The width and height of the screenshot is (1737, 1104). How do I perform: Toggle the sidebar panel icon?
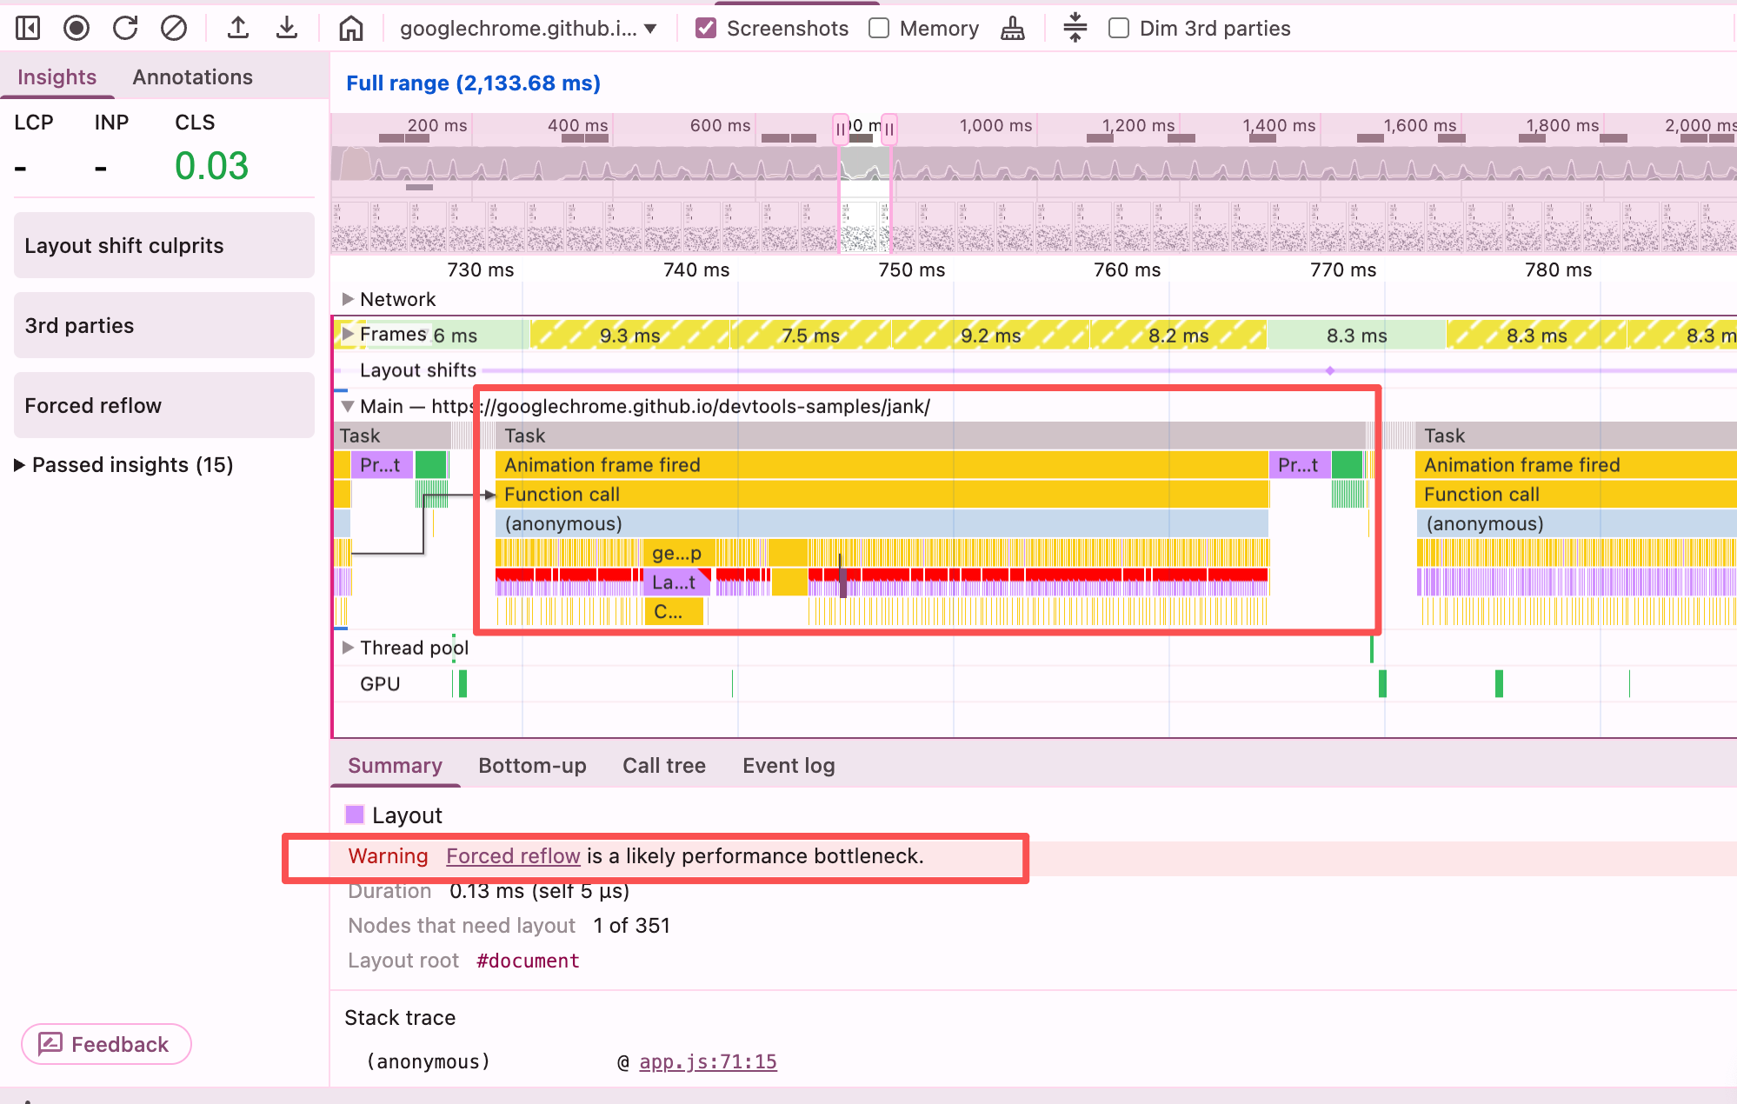click(x=28, y=29)
